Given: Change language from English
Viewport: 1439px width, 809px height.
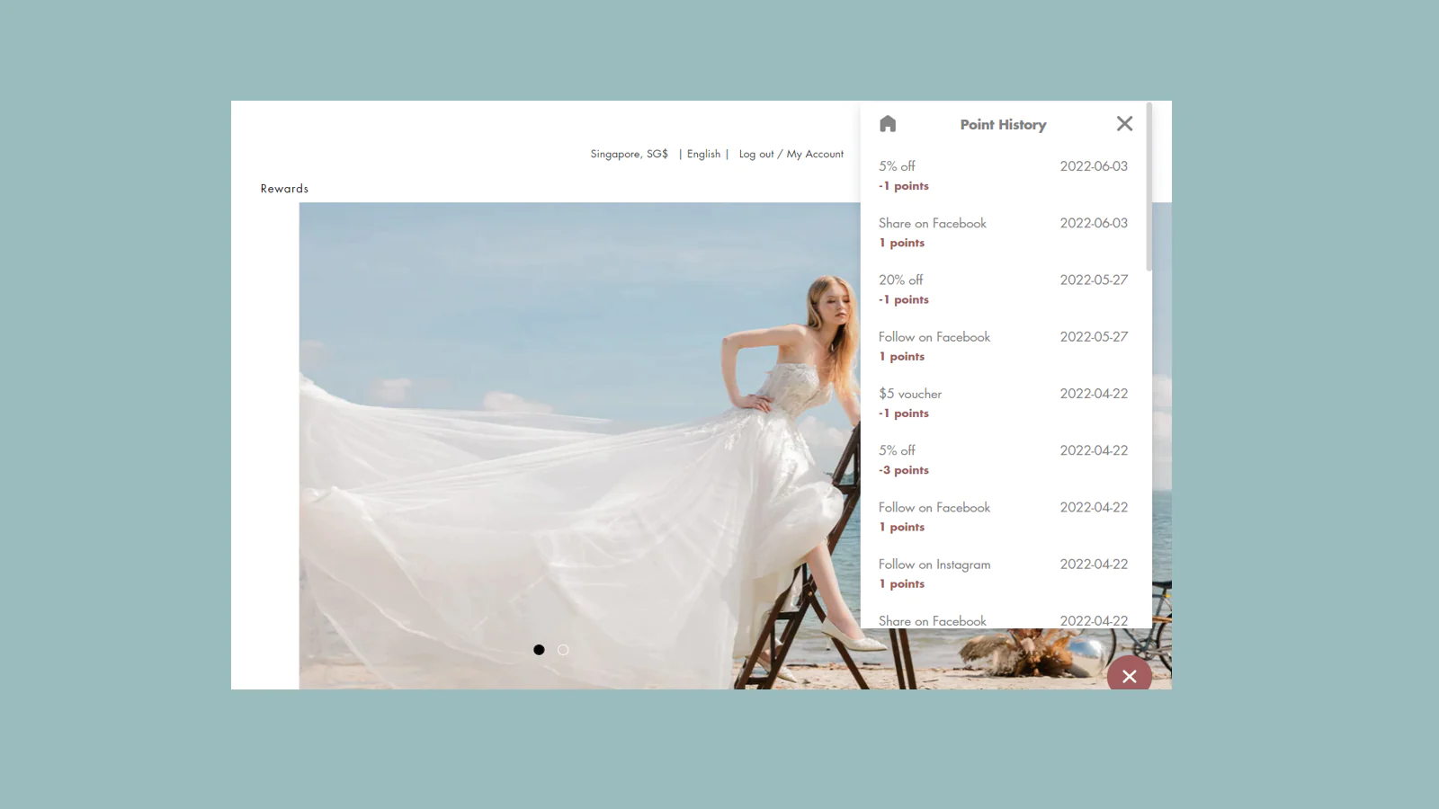Looking at the screenshot, I should pyautogui.click(x=703, y=154).
